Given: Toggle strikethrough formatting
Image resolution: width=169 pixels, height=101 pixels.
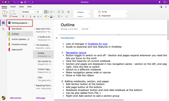Looking at the screenshot, I should coord(34,16).
